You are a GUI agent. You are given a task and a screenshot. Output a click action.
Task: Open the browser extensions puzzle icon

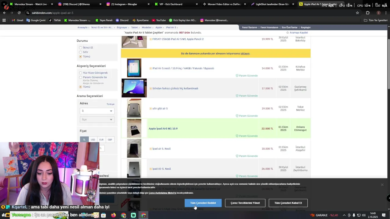pos(368,13)
